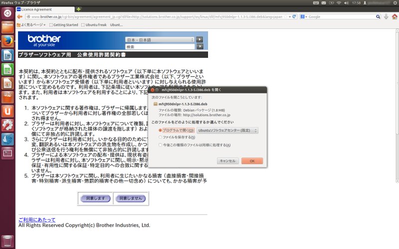Go to Firefox home page icon
The image size is (399, 249).
(x=395, y=17)
